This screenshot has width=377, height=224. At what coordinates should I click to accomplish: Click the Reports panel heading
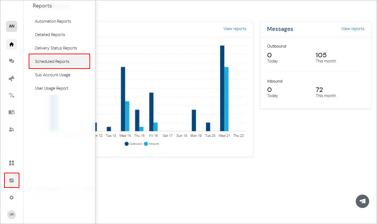[42, 6]
